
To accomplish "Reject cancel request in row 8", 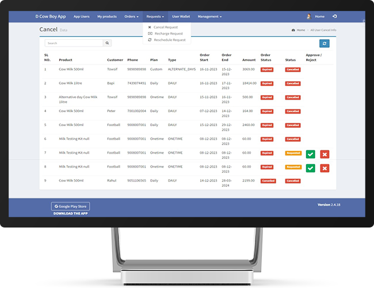I will [x=325, y=168].
